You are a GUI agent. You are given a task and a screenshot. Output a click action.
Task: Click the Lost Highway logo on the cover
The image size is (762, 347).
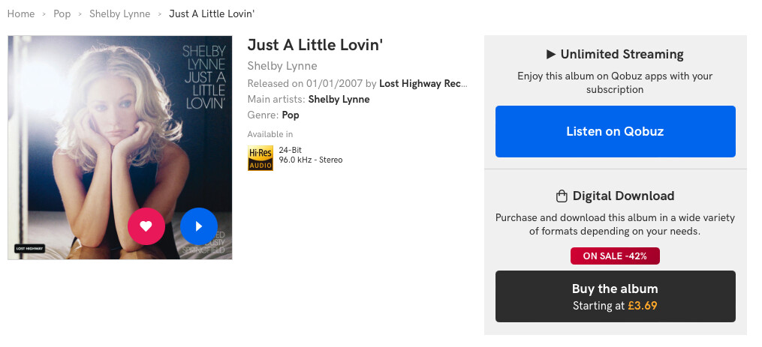(30, 247)
